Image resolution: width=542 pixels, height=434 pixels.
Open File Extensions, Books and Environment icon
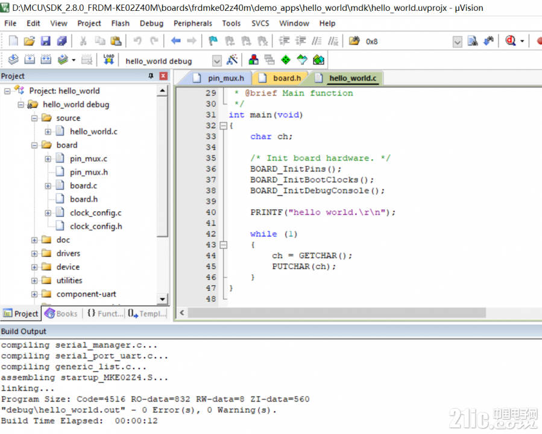(x=253, y=60)
